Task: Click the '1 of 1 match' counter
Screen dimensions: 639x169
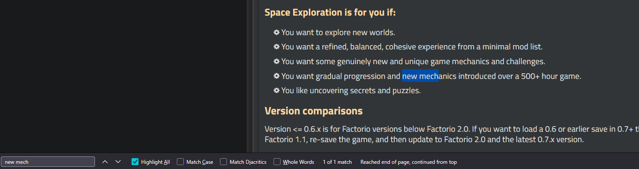Action: tap(337, 162)
